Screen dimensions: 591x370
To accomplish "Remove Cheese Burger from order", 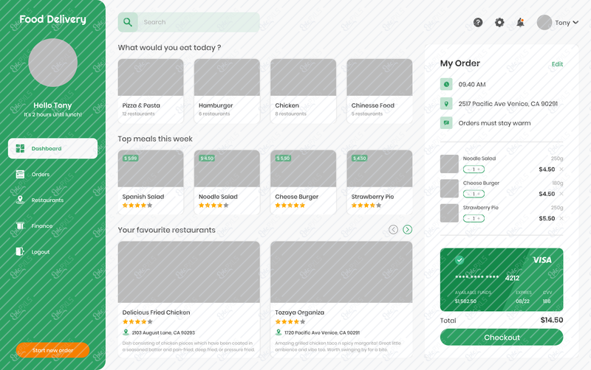I will click(561, 194).
